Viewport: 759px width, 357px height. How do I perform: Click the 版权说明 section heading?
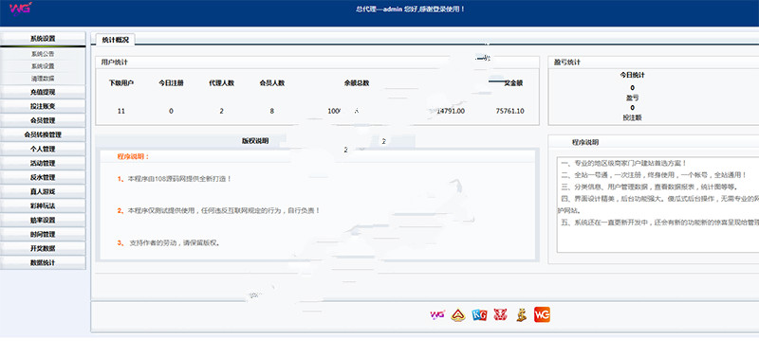click(255, 141)
